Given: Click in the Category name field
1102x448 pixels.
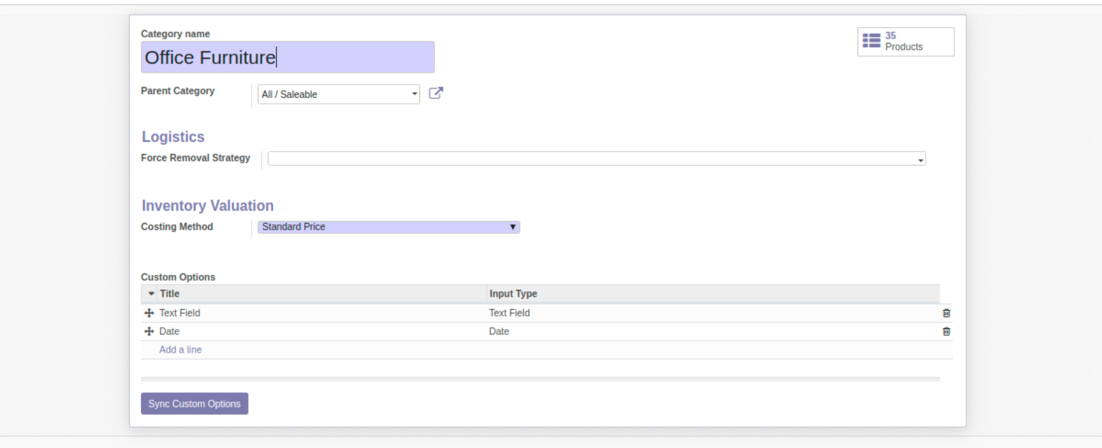Looking at the screenshot, I should pyautogui.click(x=287, y=57).
